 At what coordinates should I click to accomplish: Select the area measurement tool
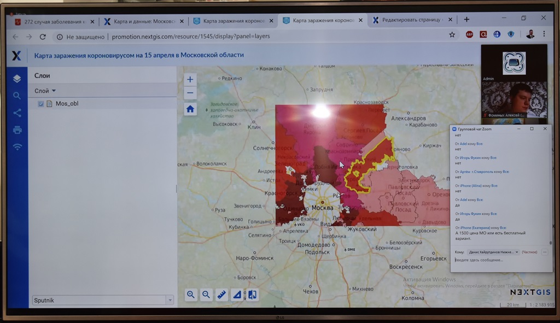(237, 295)
